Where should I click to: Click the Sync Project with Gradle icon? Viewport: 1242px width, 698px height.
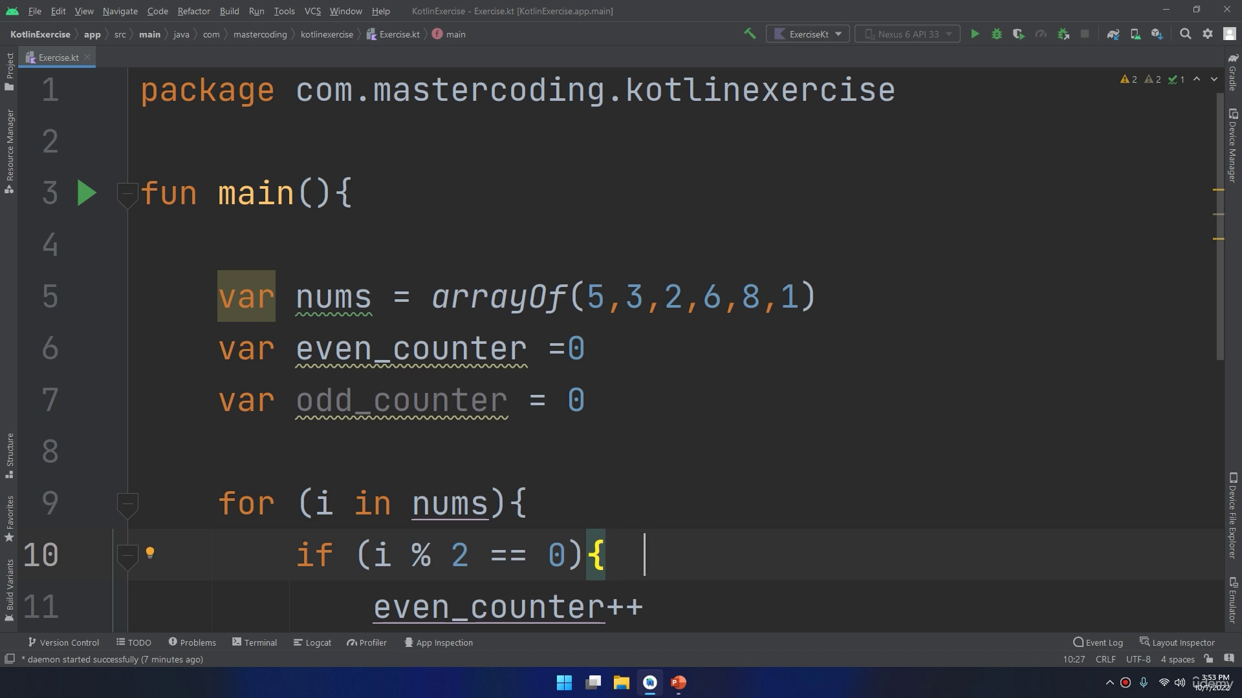[x=1113, y=34]
